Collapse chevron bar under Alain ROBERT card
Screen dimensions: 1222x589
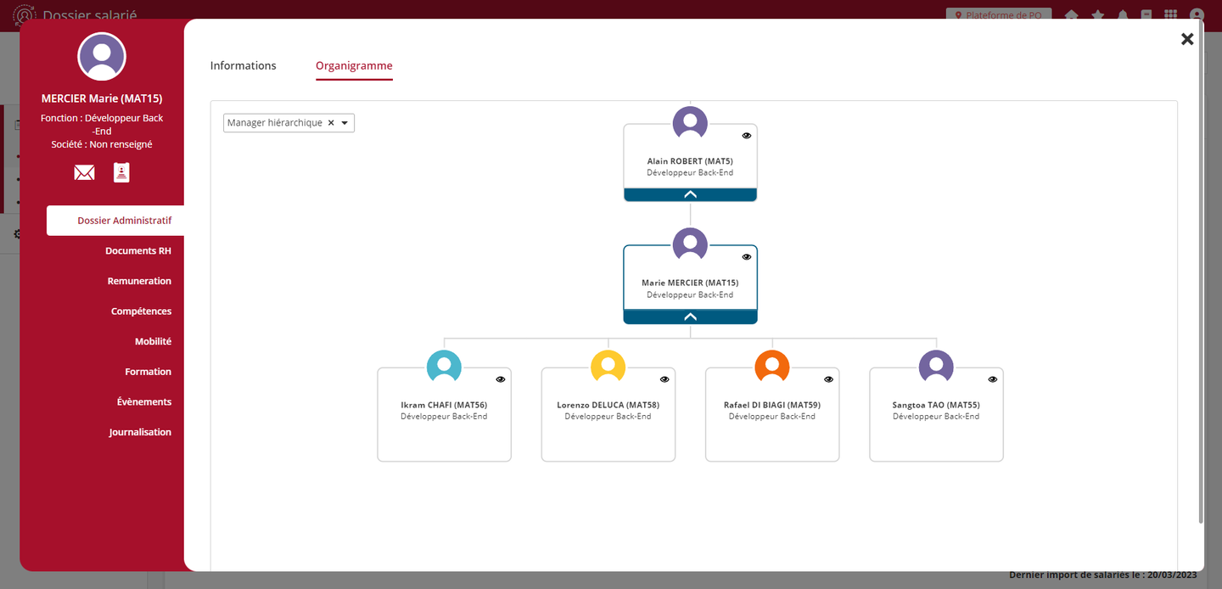point(690,194)
